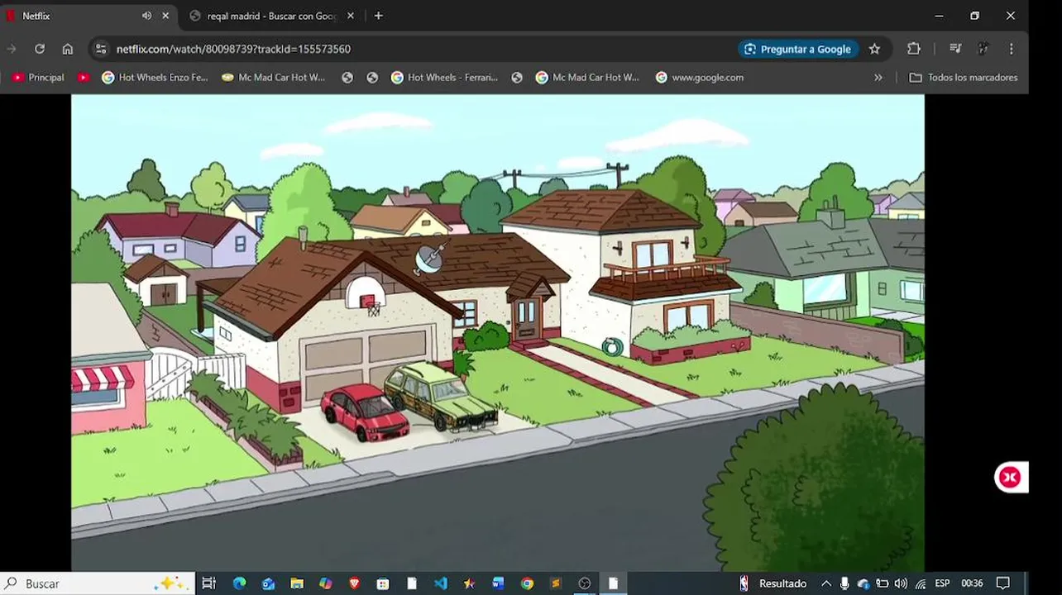Open the Hot Wheels - Ferrari... bookmark

(x=444, y=78)
